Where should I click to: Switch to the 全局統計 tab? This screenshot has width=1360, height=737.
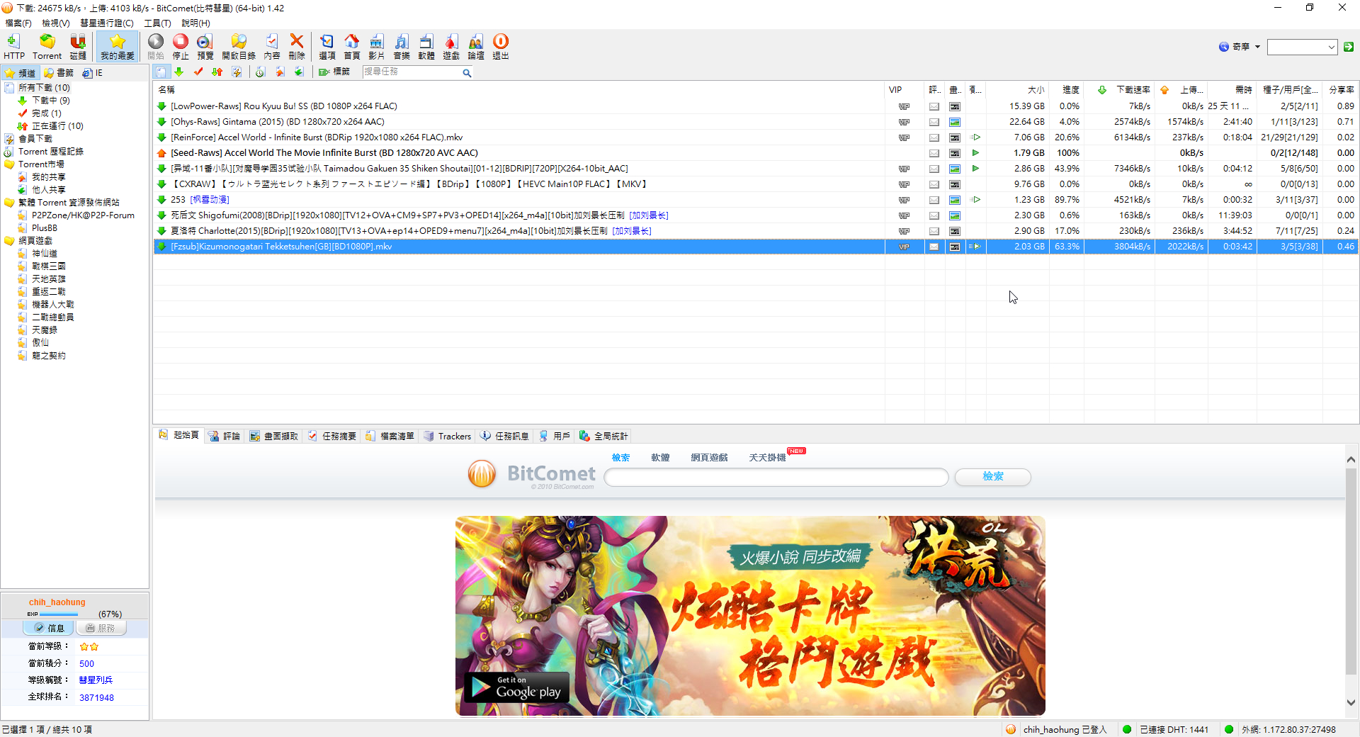coord(603,437)
